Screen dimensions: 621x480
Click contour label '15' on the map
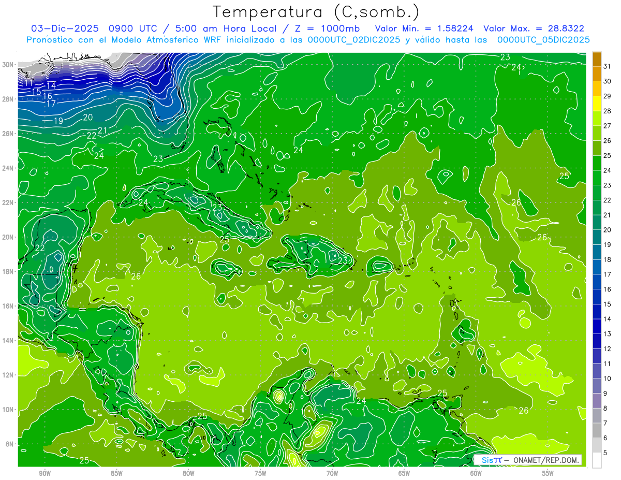(36, 92)
